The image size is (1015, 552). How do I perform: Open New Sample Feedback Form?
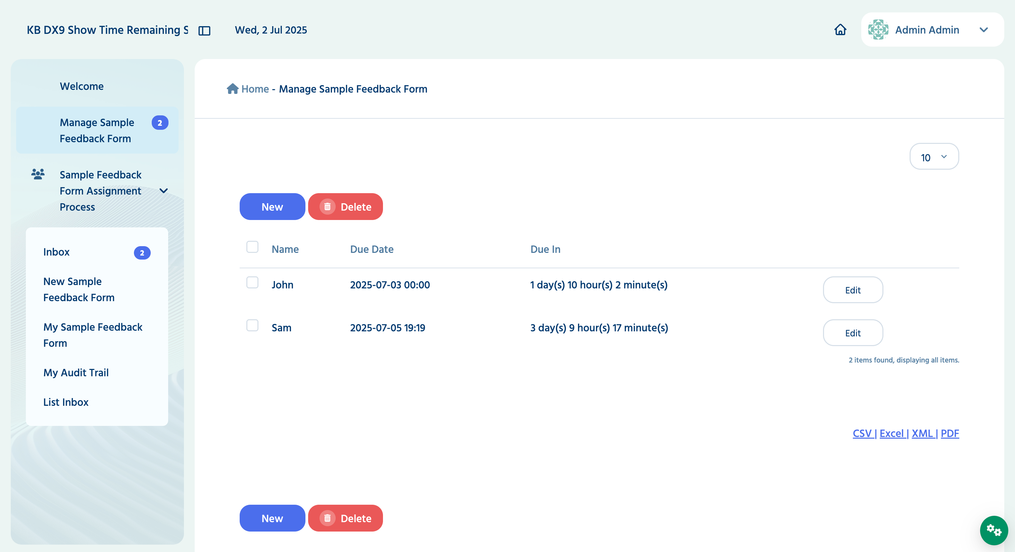click(79, 289)
